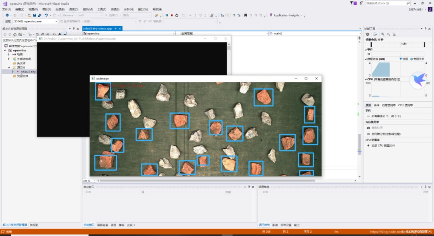434x236 pixels.
Task: Promote yolov3-tiny-demo.cpp preview tab
Action: click(x=115, y=28)
